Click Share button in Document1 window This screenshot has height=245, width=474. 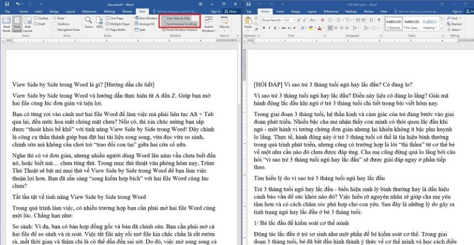coord(230,12)
